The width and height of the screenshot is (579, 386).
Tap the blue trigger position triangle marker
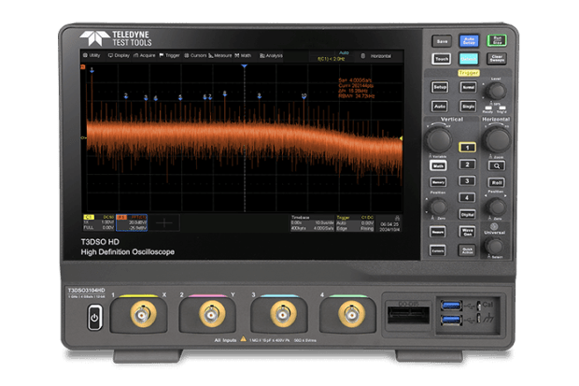pos(244,66)
